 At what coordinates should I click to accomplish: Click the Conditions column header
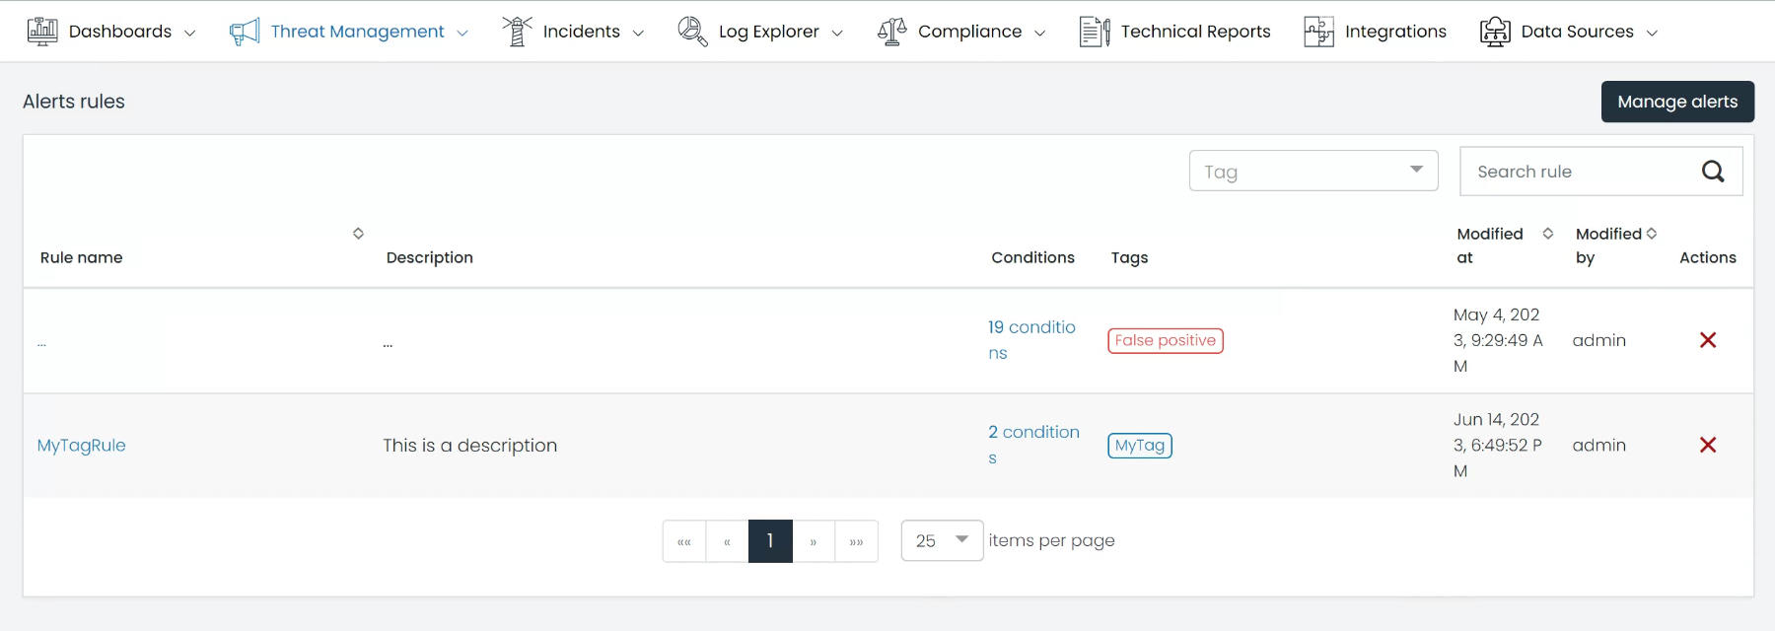click(1032, 257)
